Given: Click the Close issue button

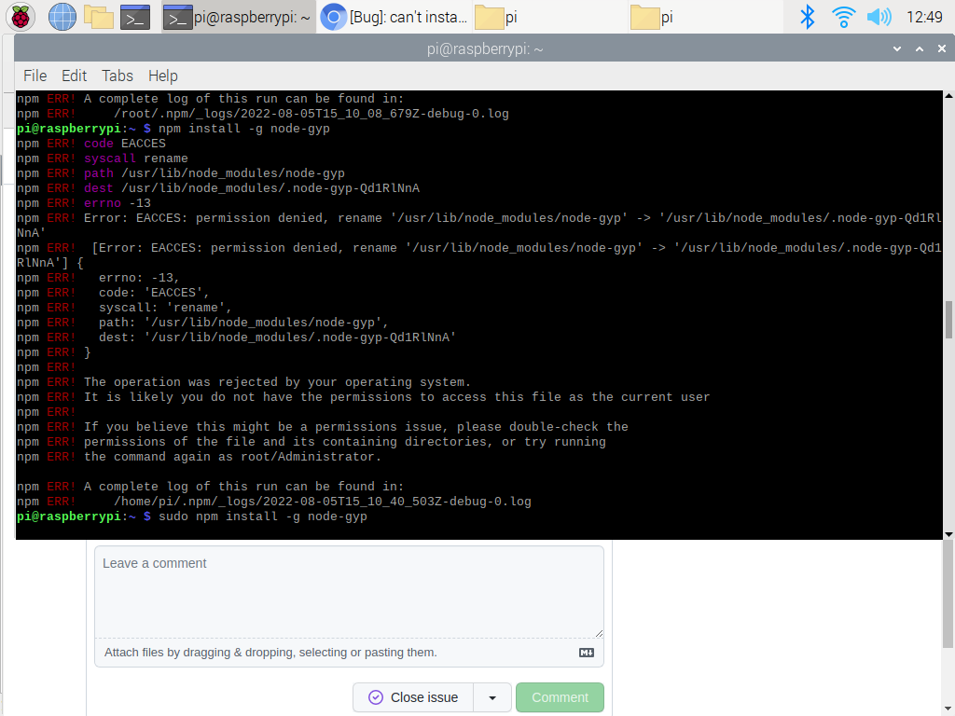Looking at the screenshot, I should coord(413,697).
